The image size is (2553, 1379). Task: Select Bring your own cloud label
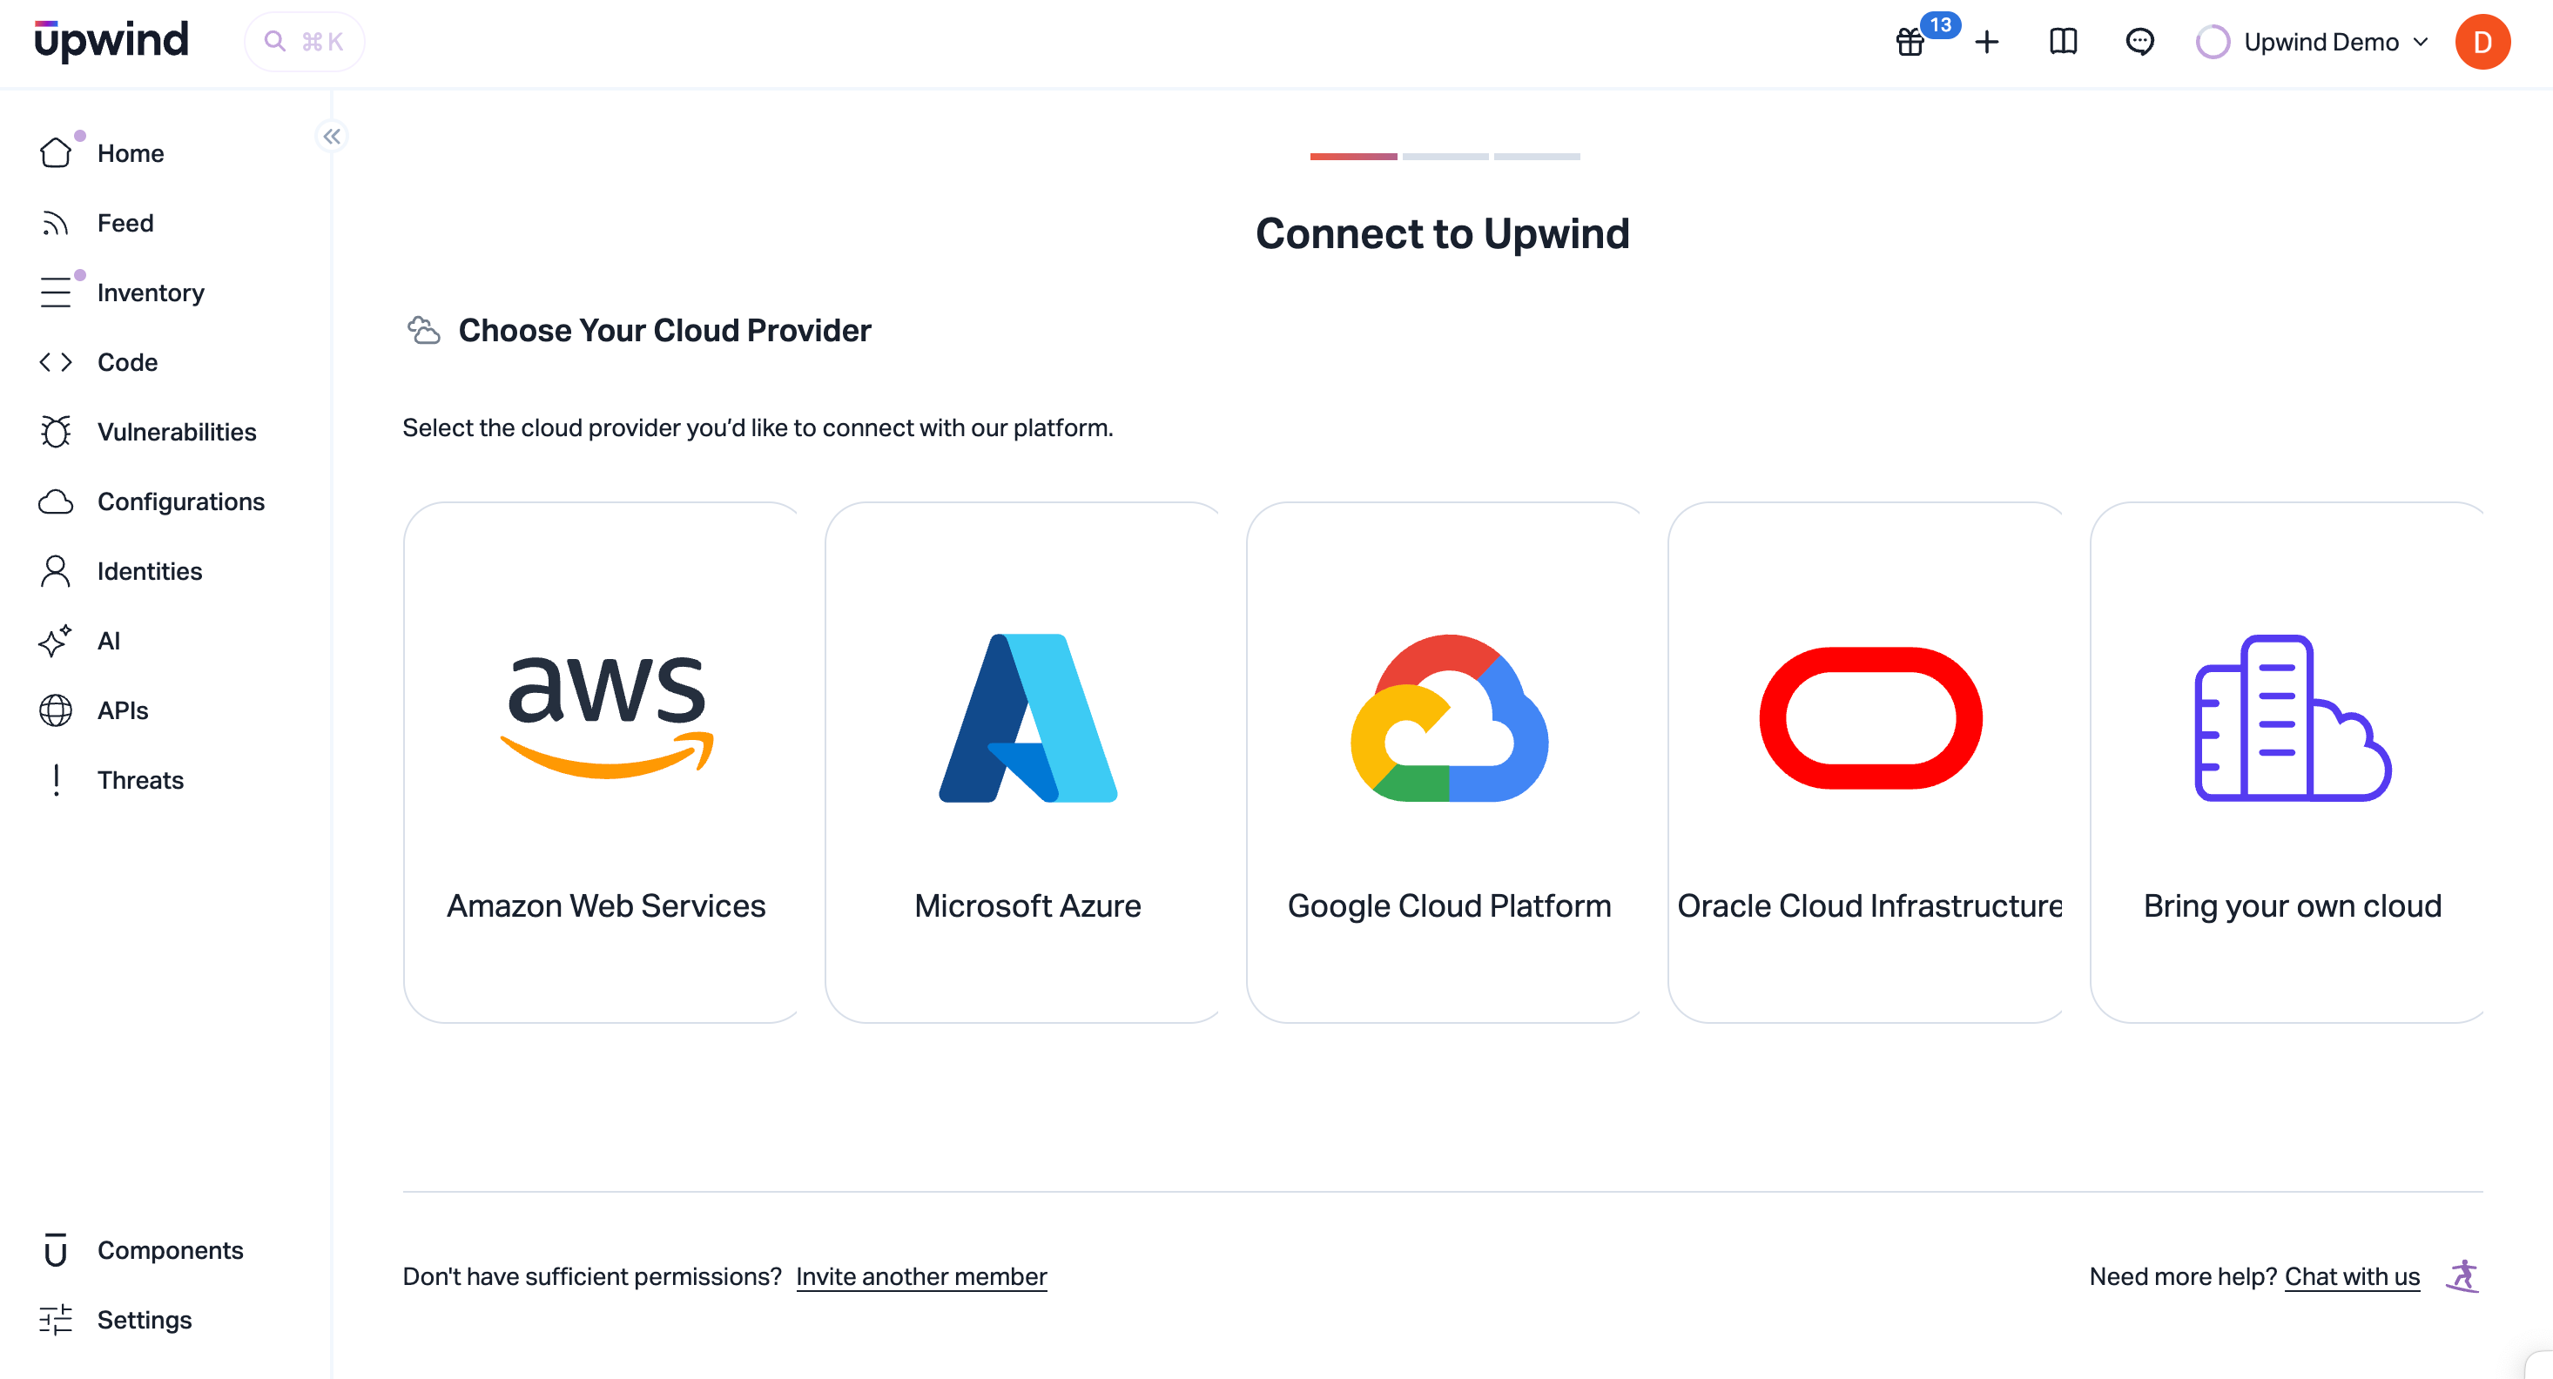[2293, 905]
